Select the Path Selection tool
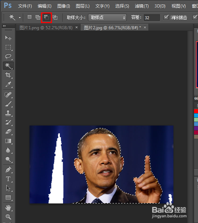This screenshot has width=198, height=223. point(8,188)
